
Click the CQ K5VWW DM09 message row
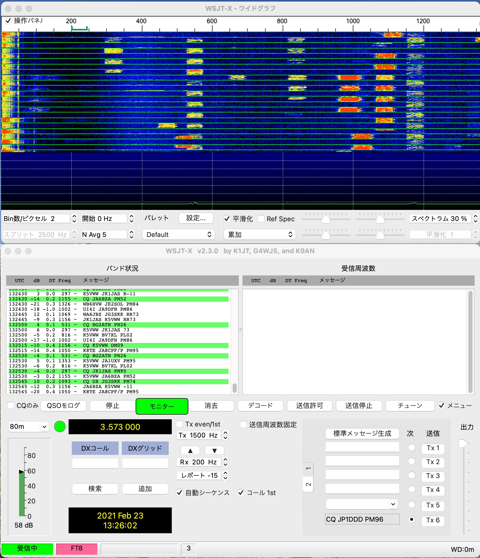pyautogui.click(x=119, y=345)
